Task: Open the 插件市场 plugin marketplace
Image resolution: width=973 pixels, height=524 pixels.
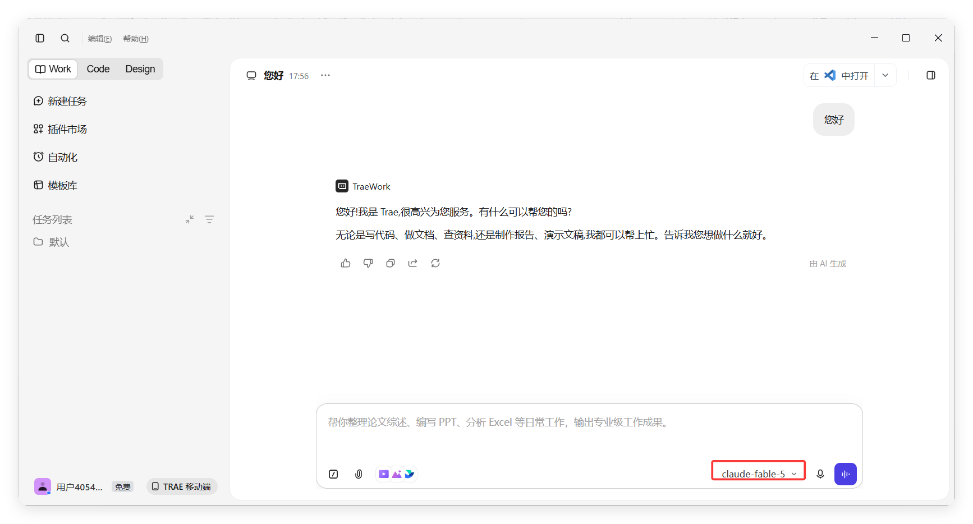Action: pos(61,129)
